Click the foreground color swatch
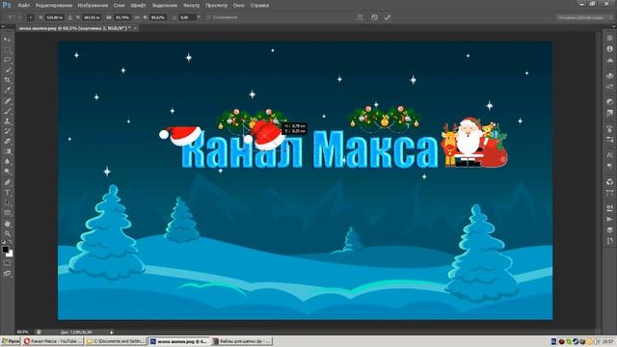Screen dimensions: 617x347 pyautogui.click(x=5, y=250)
